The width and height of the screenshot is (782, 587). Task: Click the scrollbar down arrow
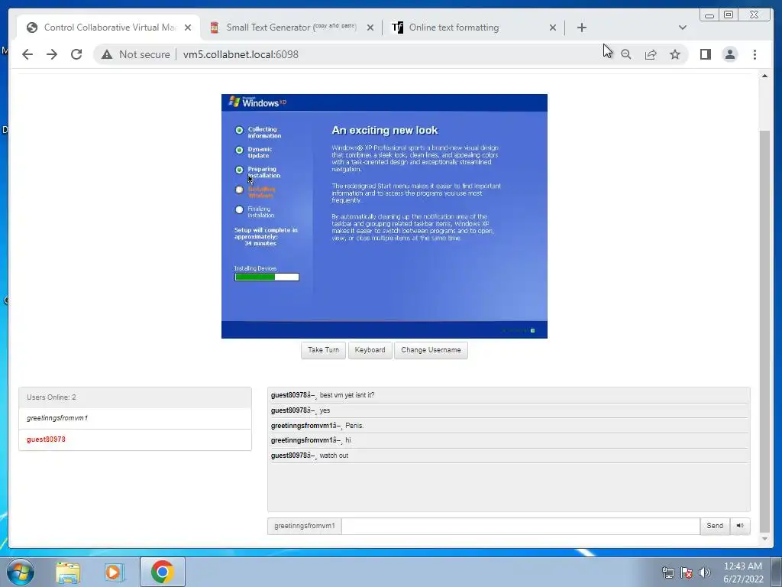(764, 539)
